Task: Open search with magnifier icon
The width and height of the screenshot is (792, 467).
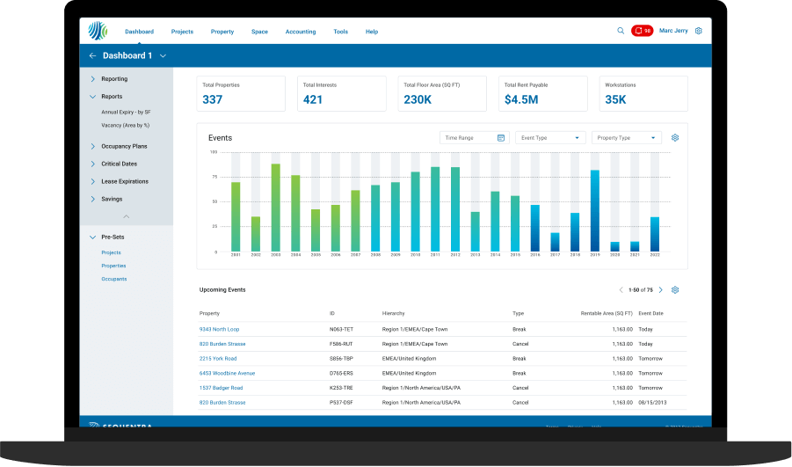Action: [621, 31]
